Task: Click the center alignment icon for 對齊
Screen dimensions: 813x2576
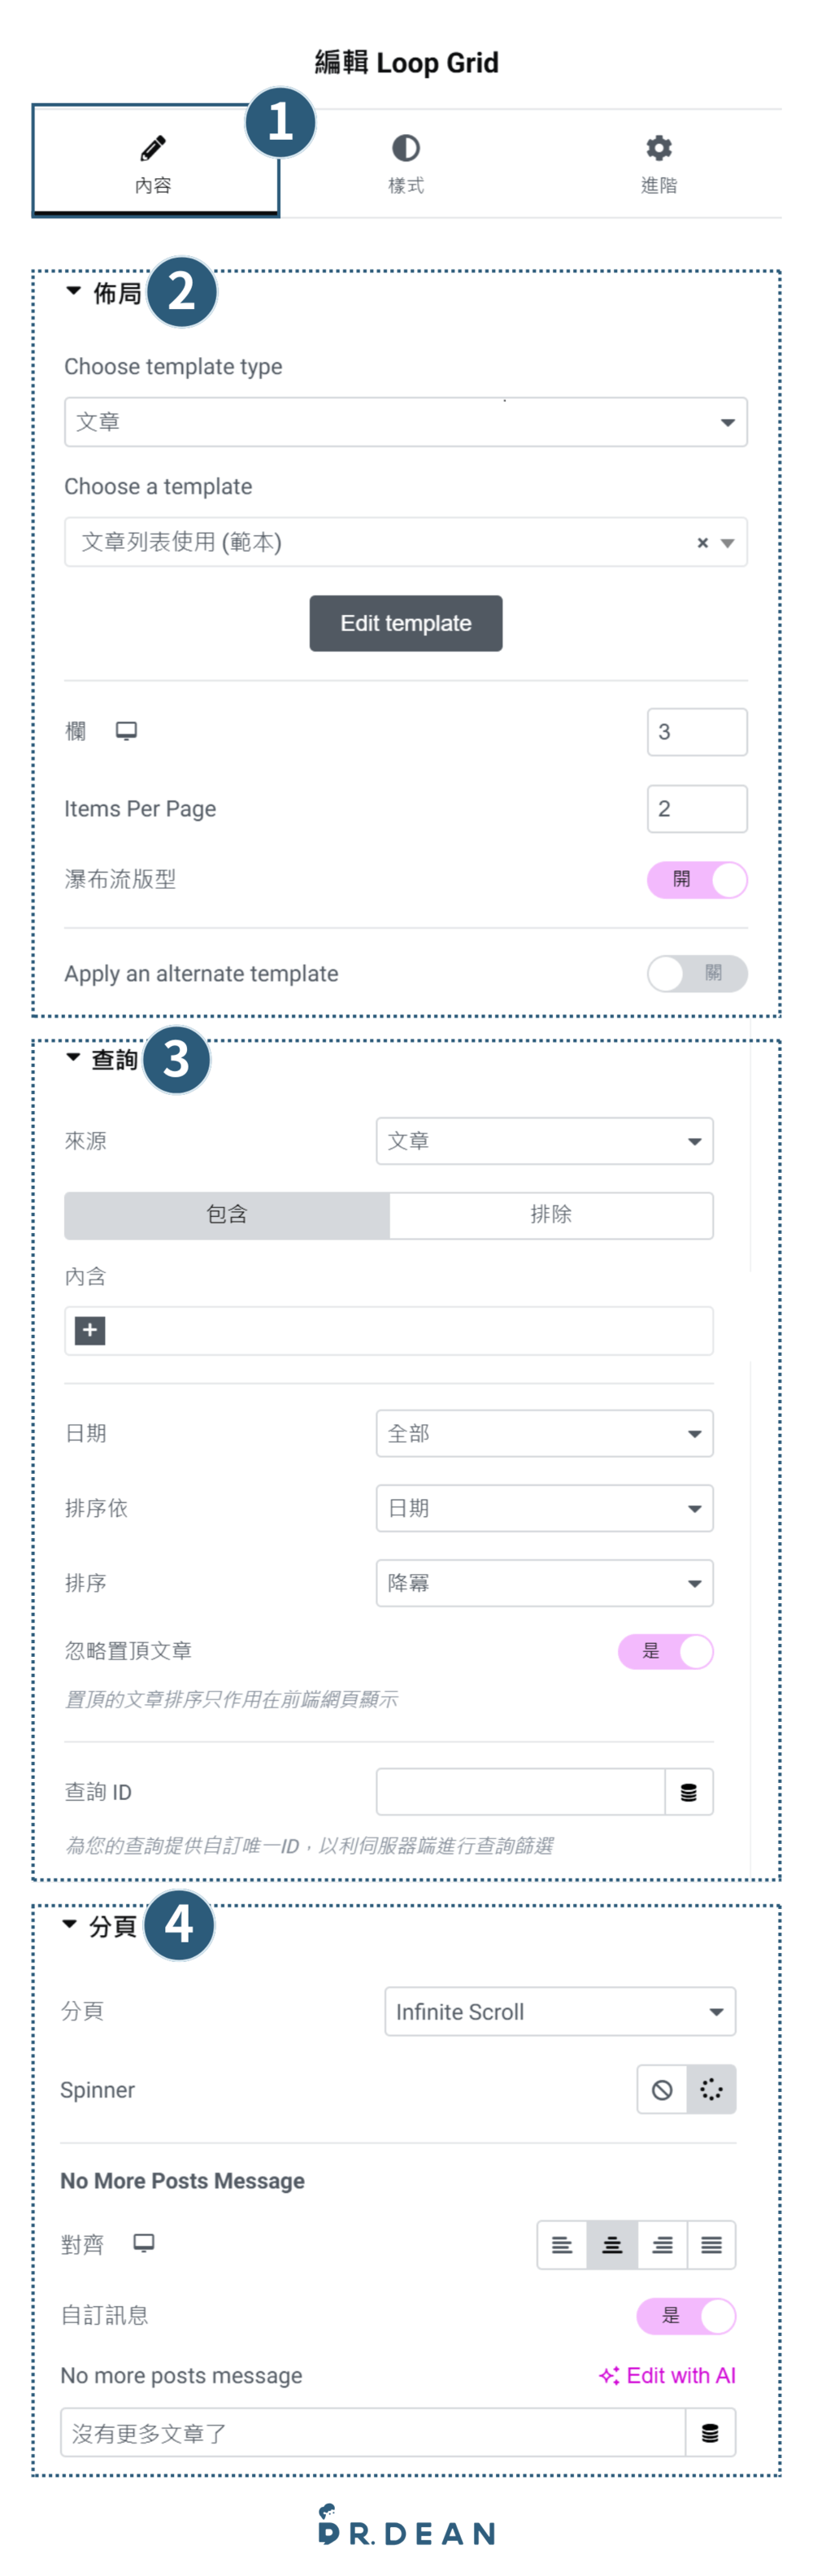Action: click(x=612, y=2244)
